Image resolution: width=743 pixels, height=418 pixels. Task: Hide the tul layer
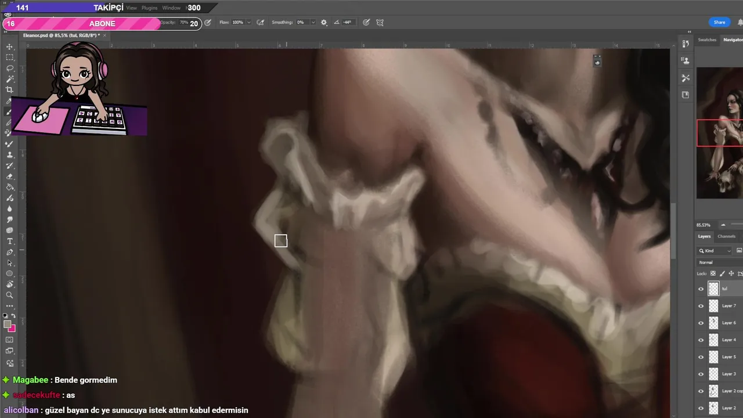coord(701,289)
